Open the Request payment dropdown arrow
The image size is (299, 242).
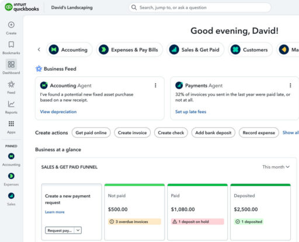[x=78, y=230]
